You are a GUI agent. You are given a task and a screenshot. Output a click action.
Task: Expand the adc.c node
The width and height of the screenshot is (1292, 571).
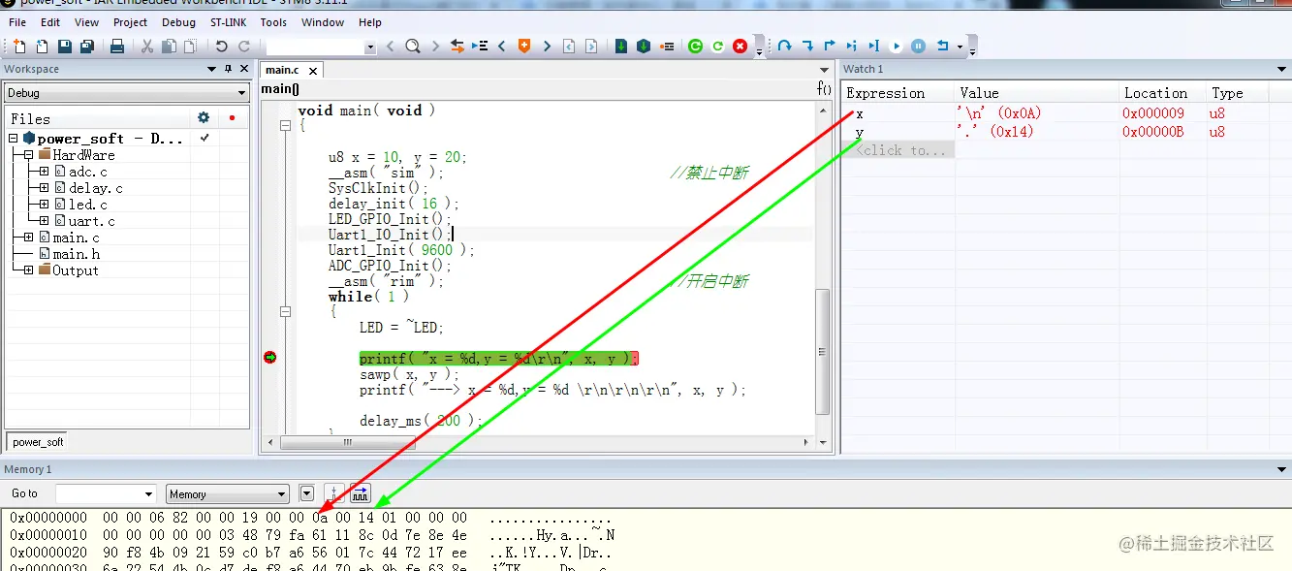(45, 172)
